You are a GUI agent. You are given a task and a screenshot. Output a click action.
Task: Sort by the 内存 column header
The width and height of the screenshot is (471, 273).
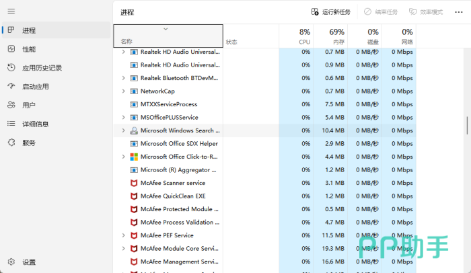coord(330,36)
